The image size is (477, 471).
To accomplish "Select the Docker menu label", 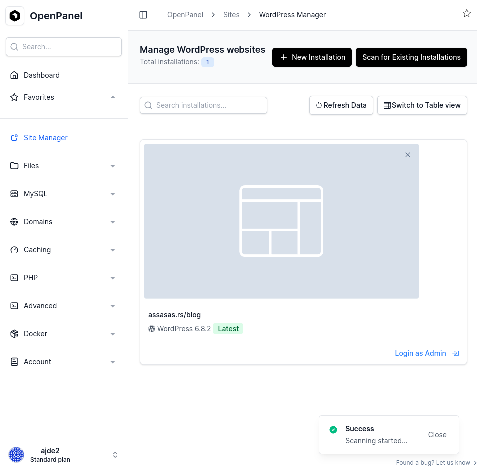I will (35, 334).
